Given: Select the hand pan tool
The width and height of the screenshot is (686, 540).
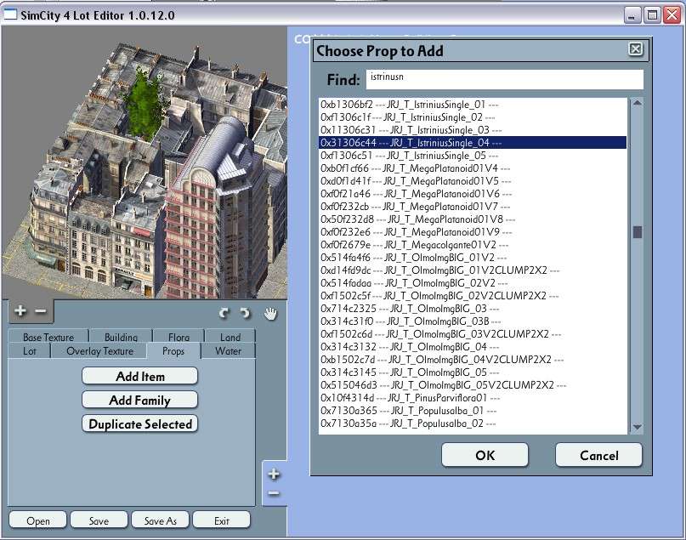Looking at the screenshot, I should coord(271,313).
